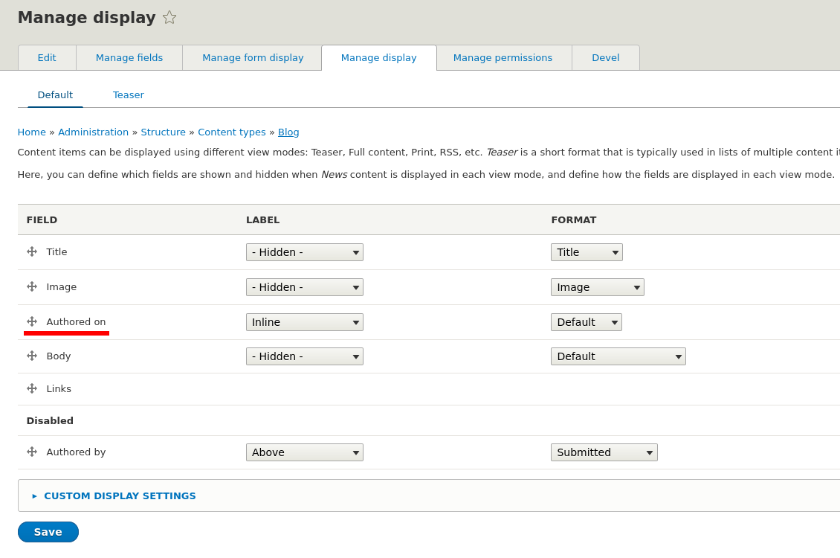Screen dimensions: 840x558
Task: Open the Title format dropdown
Action: (x=587, y=252)
